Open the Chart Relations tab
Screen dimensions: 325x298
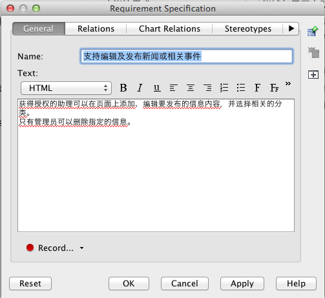coord(169,28)
